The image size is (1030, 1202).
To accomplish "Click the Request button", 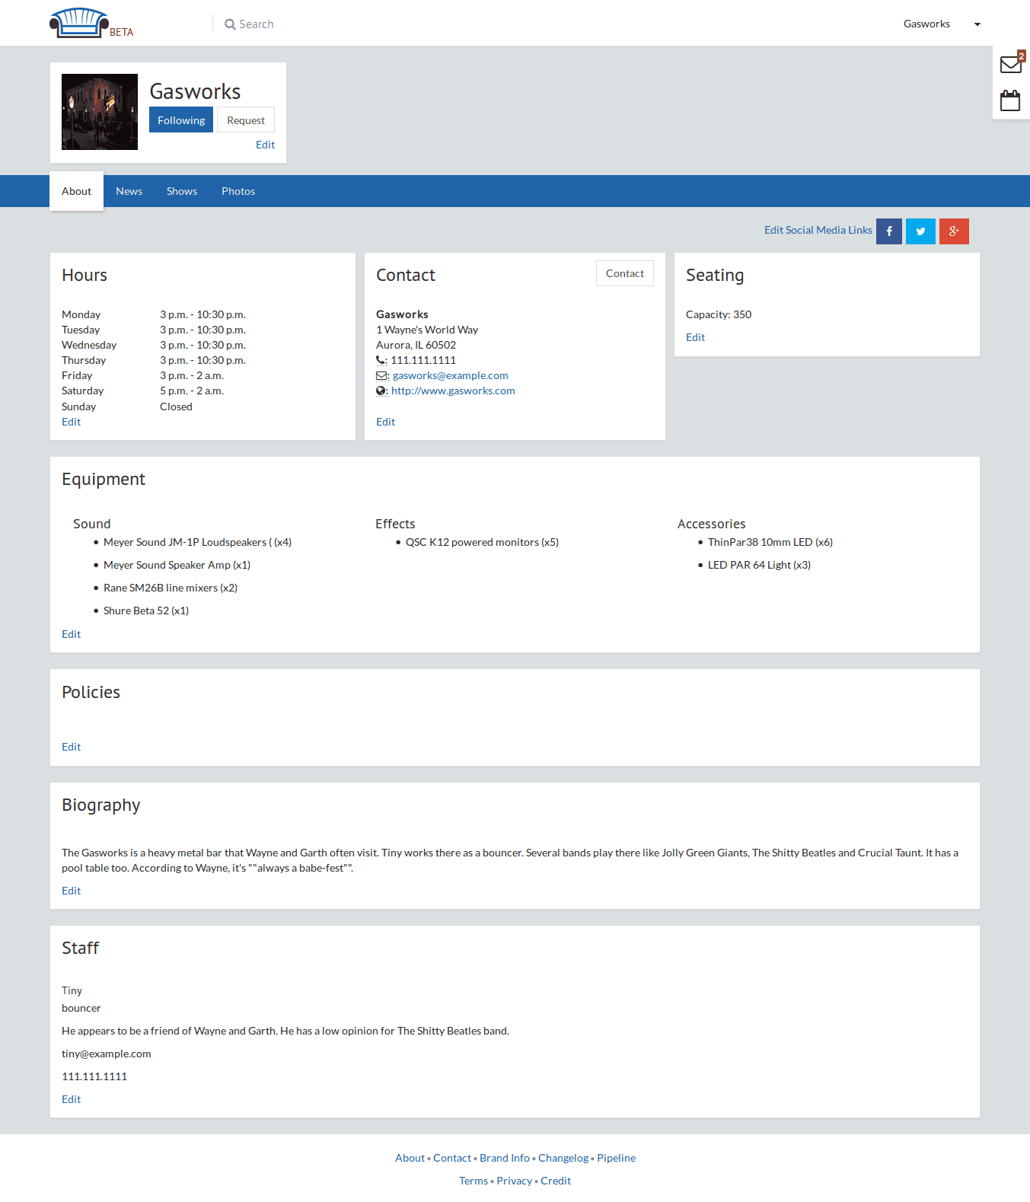I will tap(246, 120).
